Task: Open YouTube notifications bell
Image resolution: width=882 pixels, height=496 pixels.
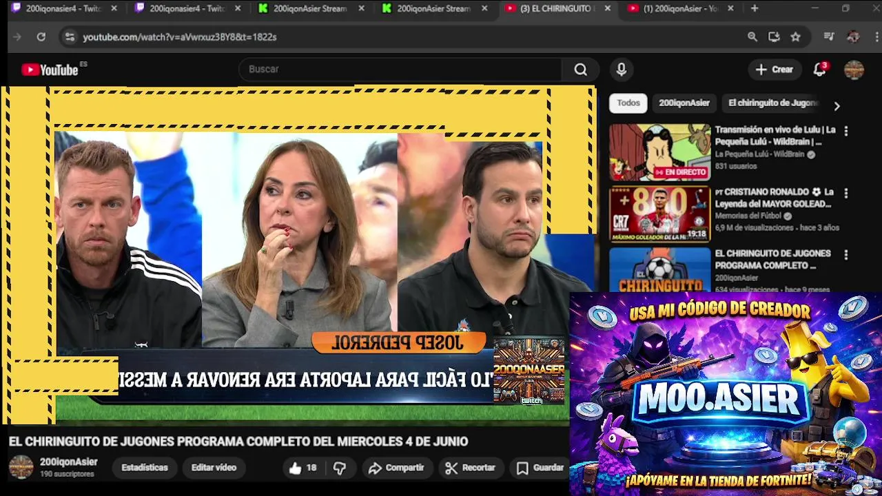Action: [x=819, y=70]
